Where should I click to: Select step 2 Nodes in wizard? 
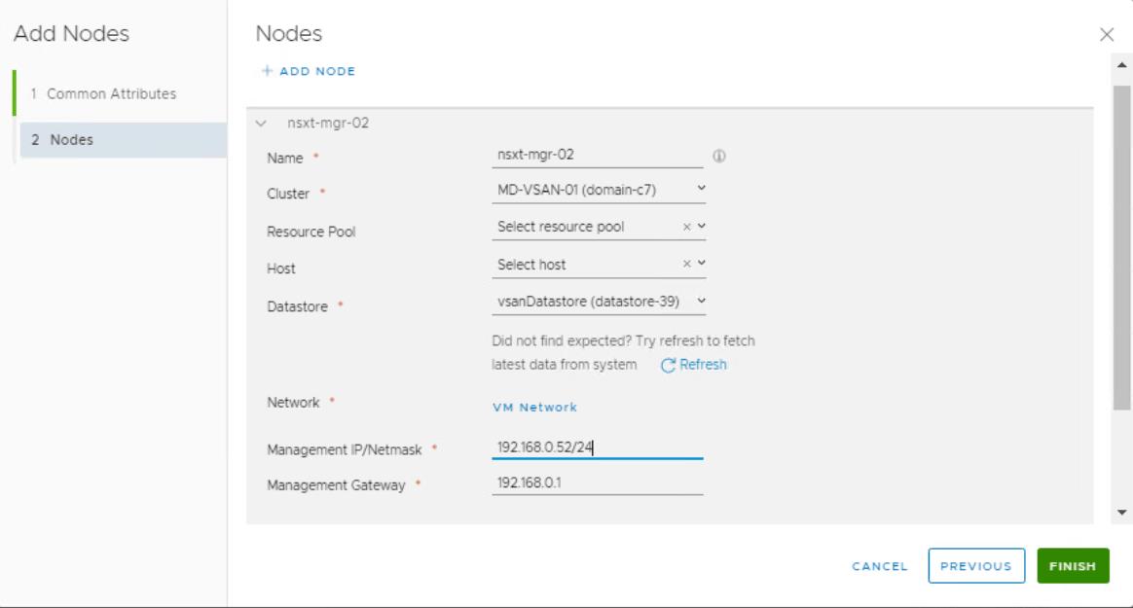[123, 140]
